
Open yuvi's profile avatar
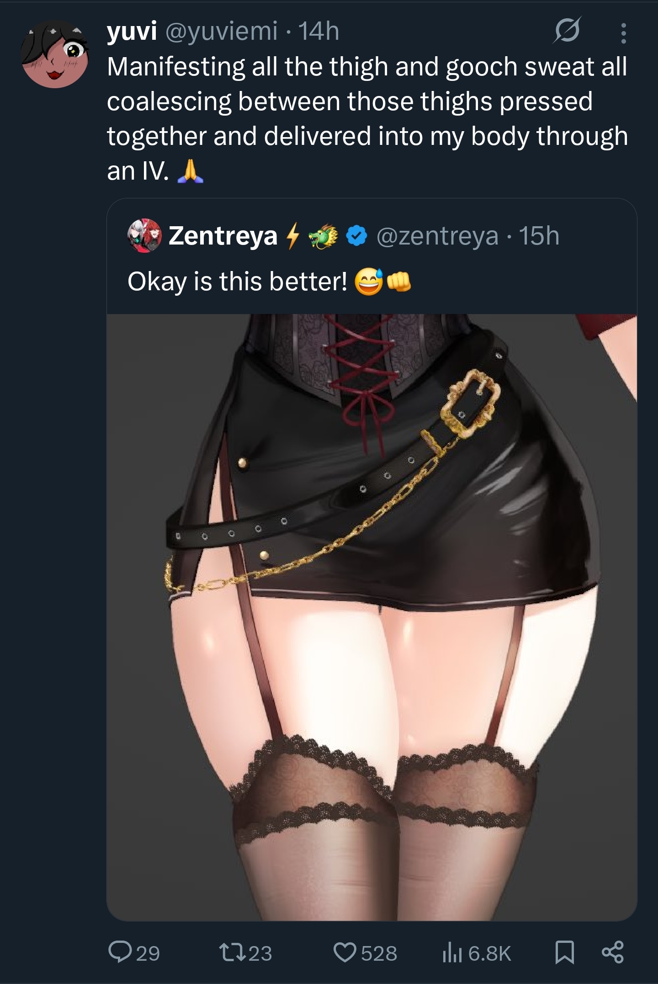coord(55,54)
